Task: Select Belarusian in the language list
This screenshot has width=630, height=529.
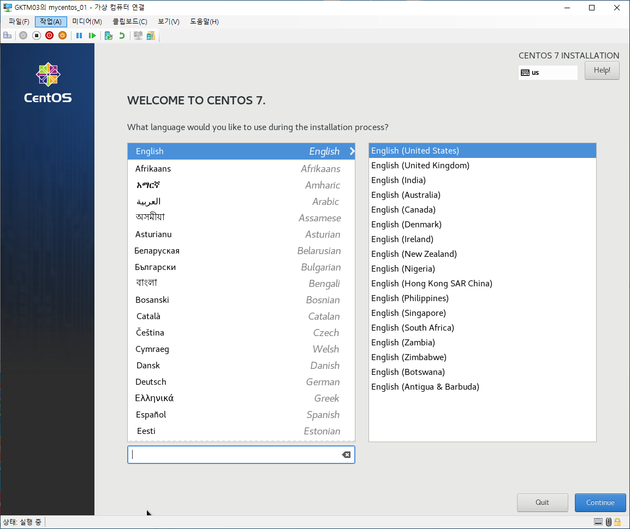Action: 241,251
